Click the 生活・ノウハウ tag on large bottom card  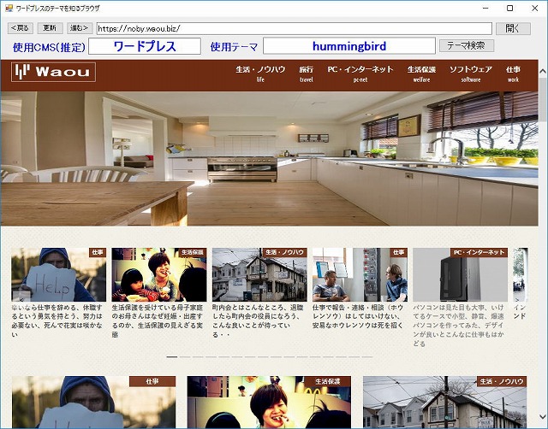[x=502, y=381]
